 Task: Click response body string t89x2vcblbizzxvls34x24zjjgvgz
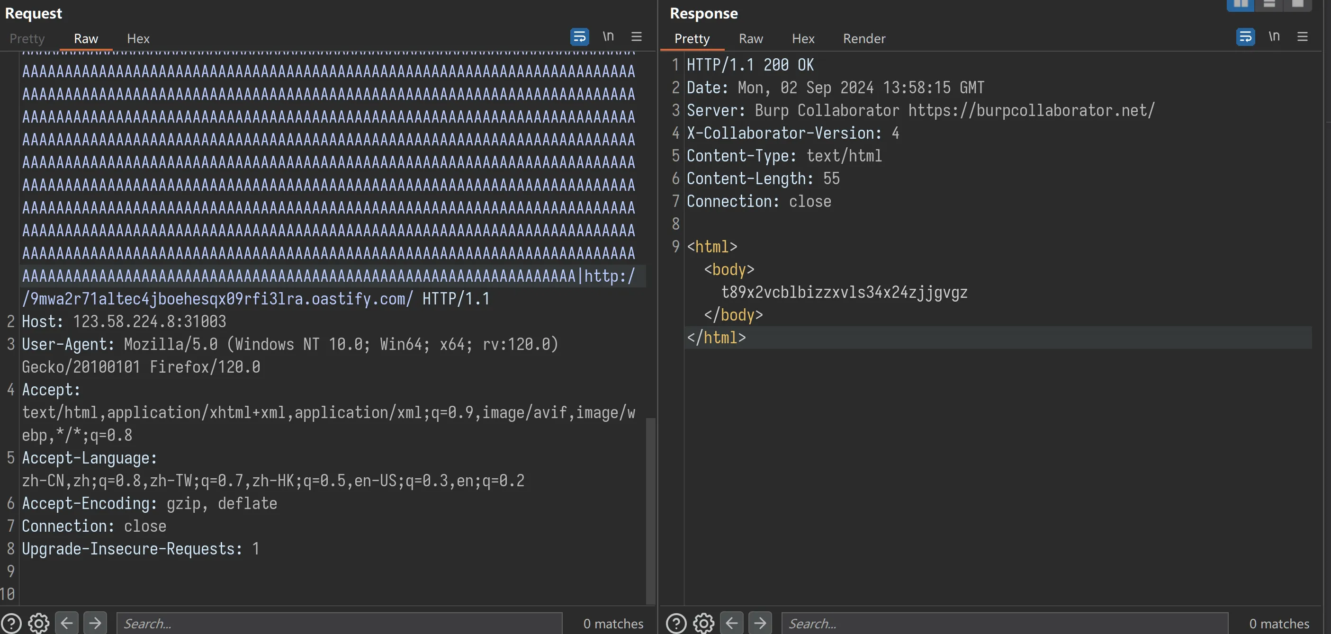[844, 292]
